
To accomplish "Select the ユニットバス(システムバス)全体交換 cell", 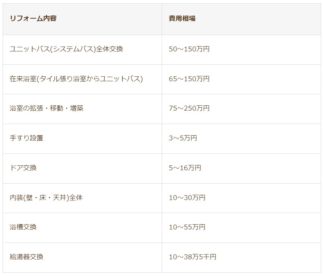I will 66,49.
